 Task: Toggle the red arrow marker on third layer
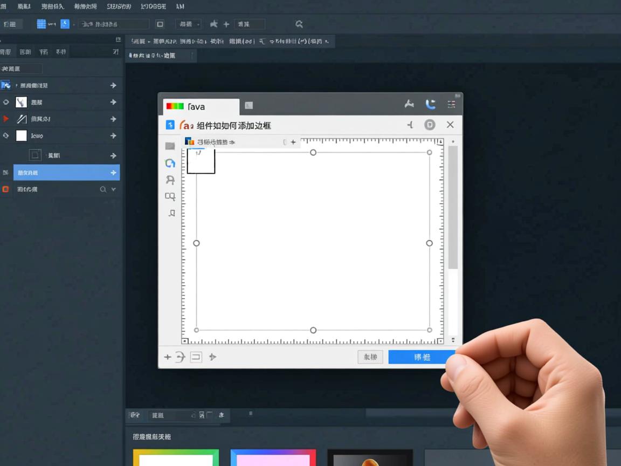click(6, 119)
